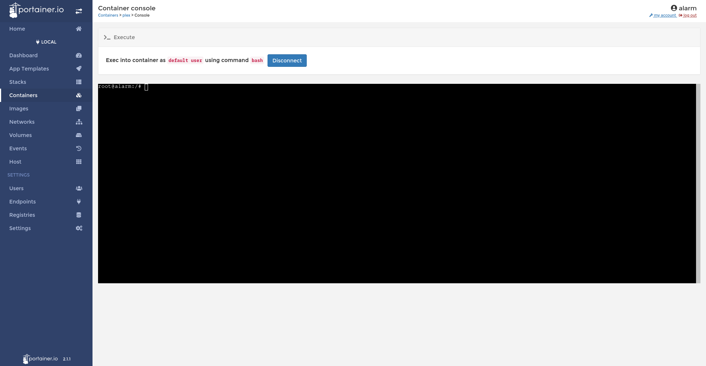706x366 pixels.
Task: Click the Execute terminal prompt icon
Action: tap(107, 37)
